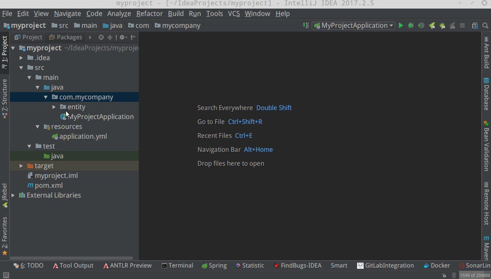Open the Maven side tool window
Screen dimensions: 491x279
(x=486, y=248)
